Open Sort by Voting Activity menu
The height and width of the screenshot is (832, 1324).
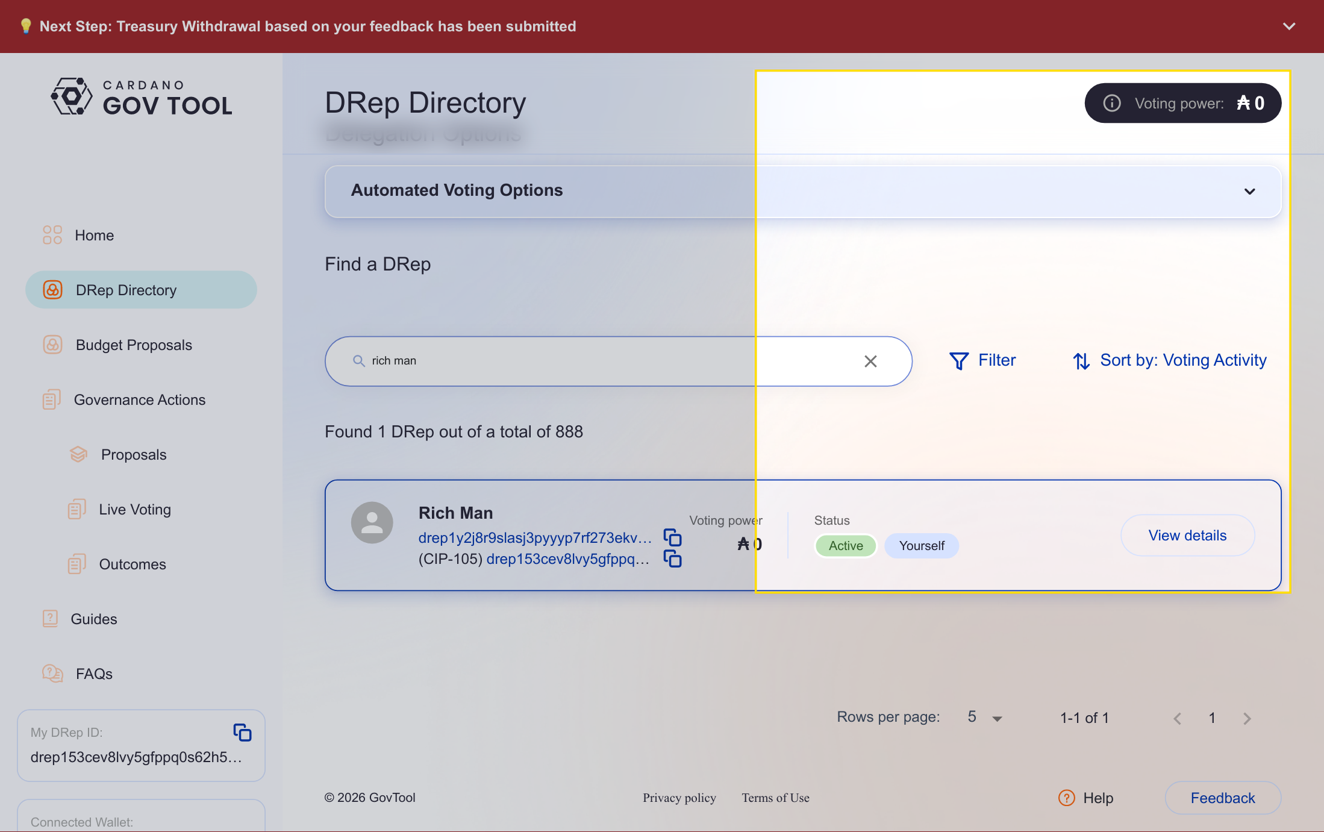[x=1169, y=360]
